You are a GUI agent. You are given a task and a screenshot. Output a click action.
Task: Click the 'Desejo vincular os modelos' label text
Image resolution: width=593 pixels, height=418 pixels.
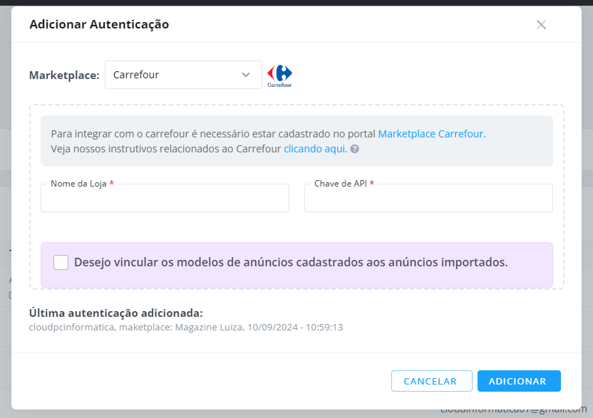point(291,262)
